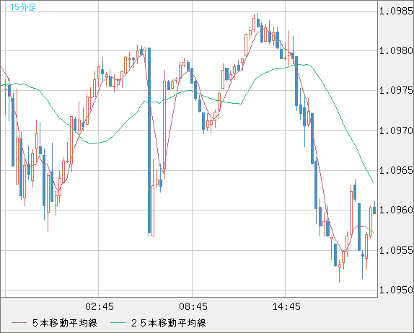
Task: Click the purple 5-bar moving average legend line
Action: pyautogui.click(x=19, y=323)
